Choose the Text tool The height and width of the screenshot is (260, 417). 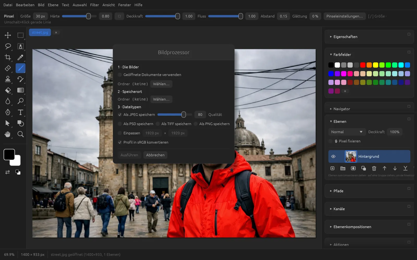click(x=20, y=112)
